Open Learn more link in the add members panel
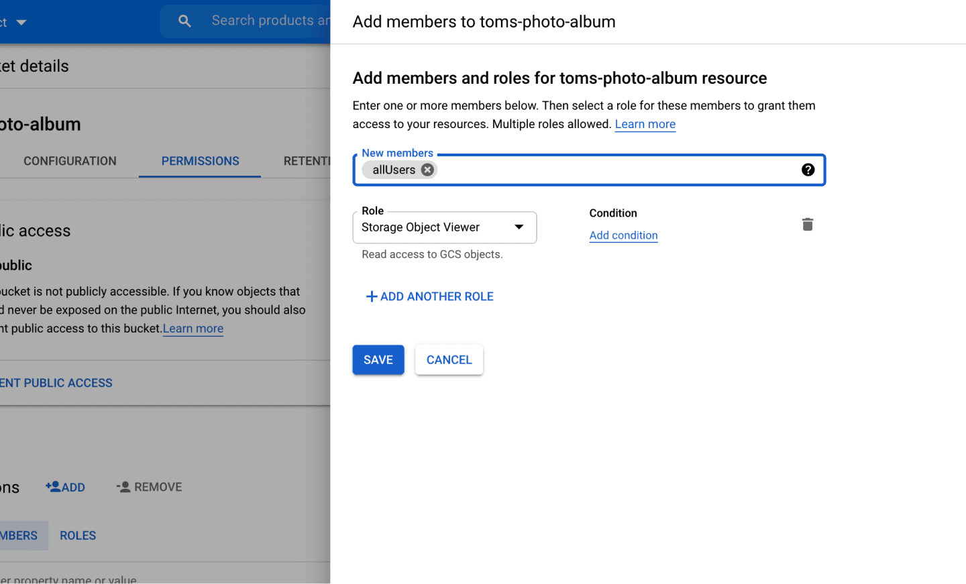This screenshot has height=584, width=966. click(x=645, y=124)
